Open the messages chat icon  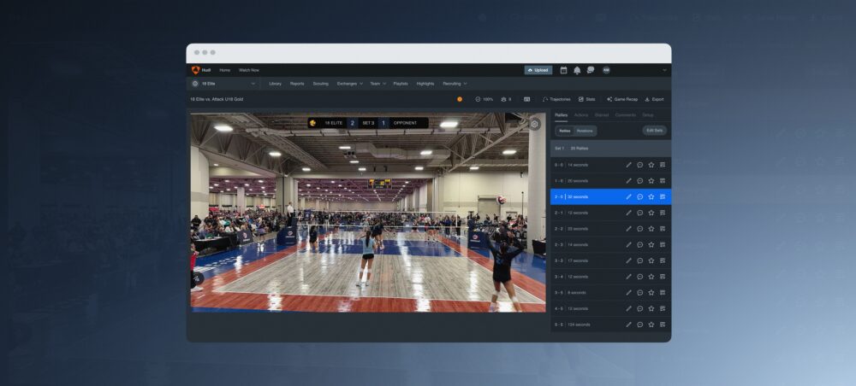coord(590,70)
